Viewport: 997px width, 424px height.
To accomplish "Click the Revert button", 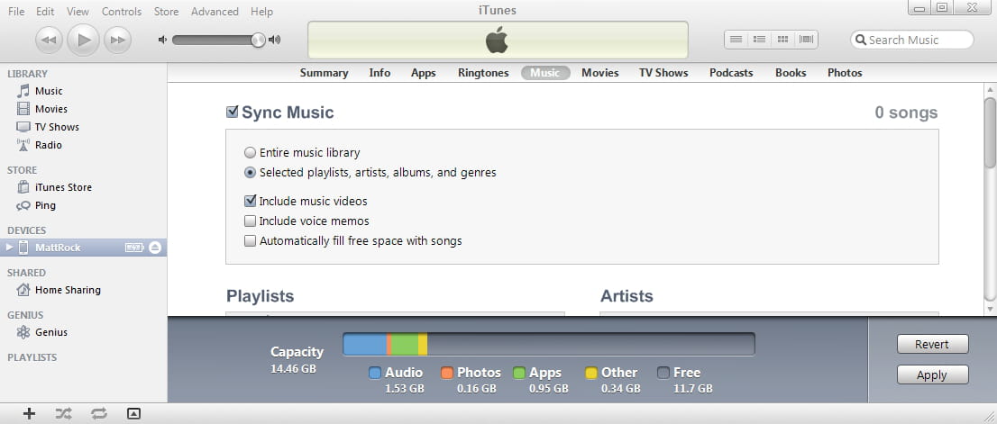I will 932,345.
